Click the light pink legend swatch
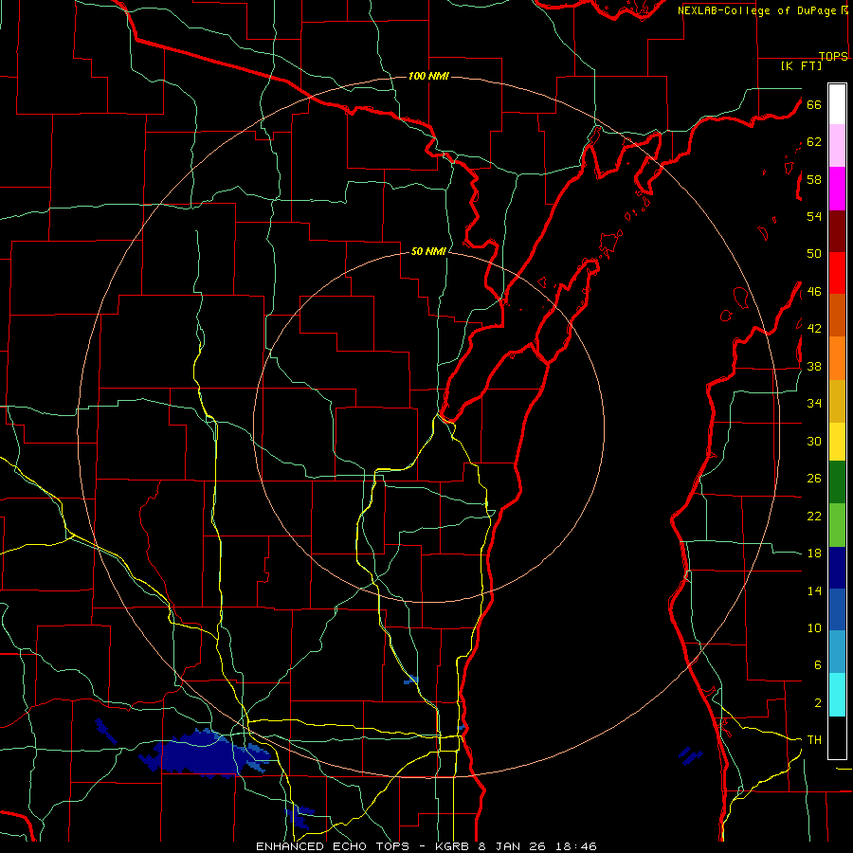Image resolution: width=853 pixels, height=853 pixels. 837,145
